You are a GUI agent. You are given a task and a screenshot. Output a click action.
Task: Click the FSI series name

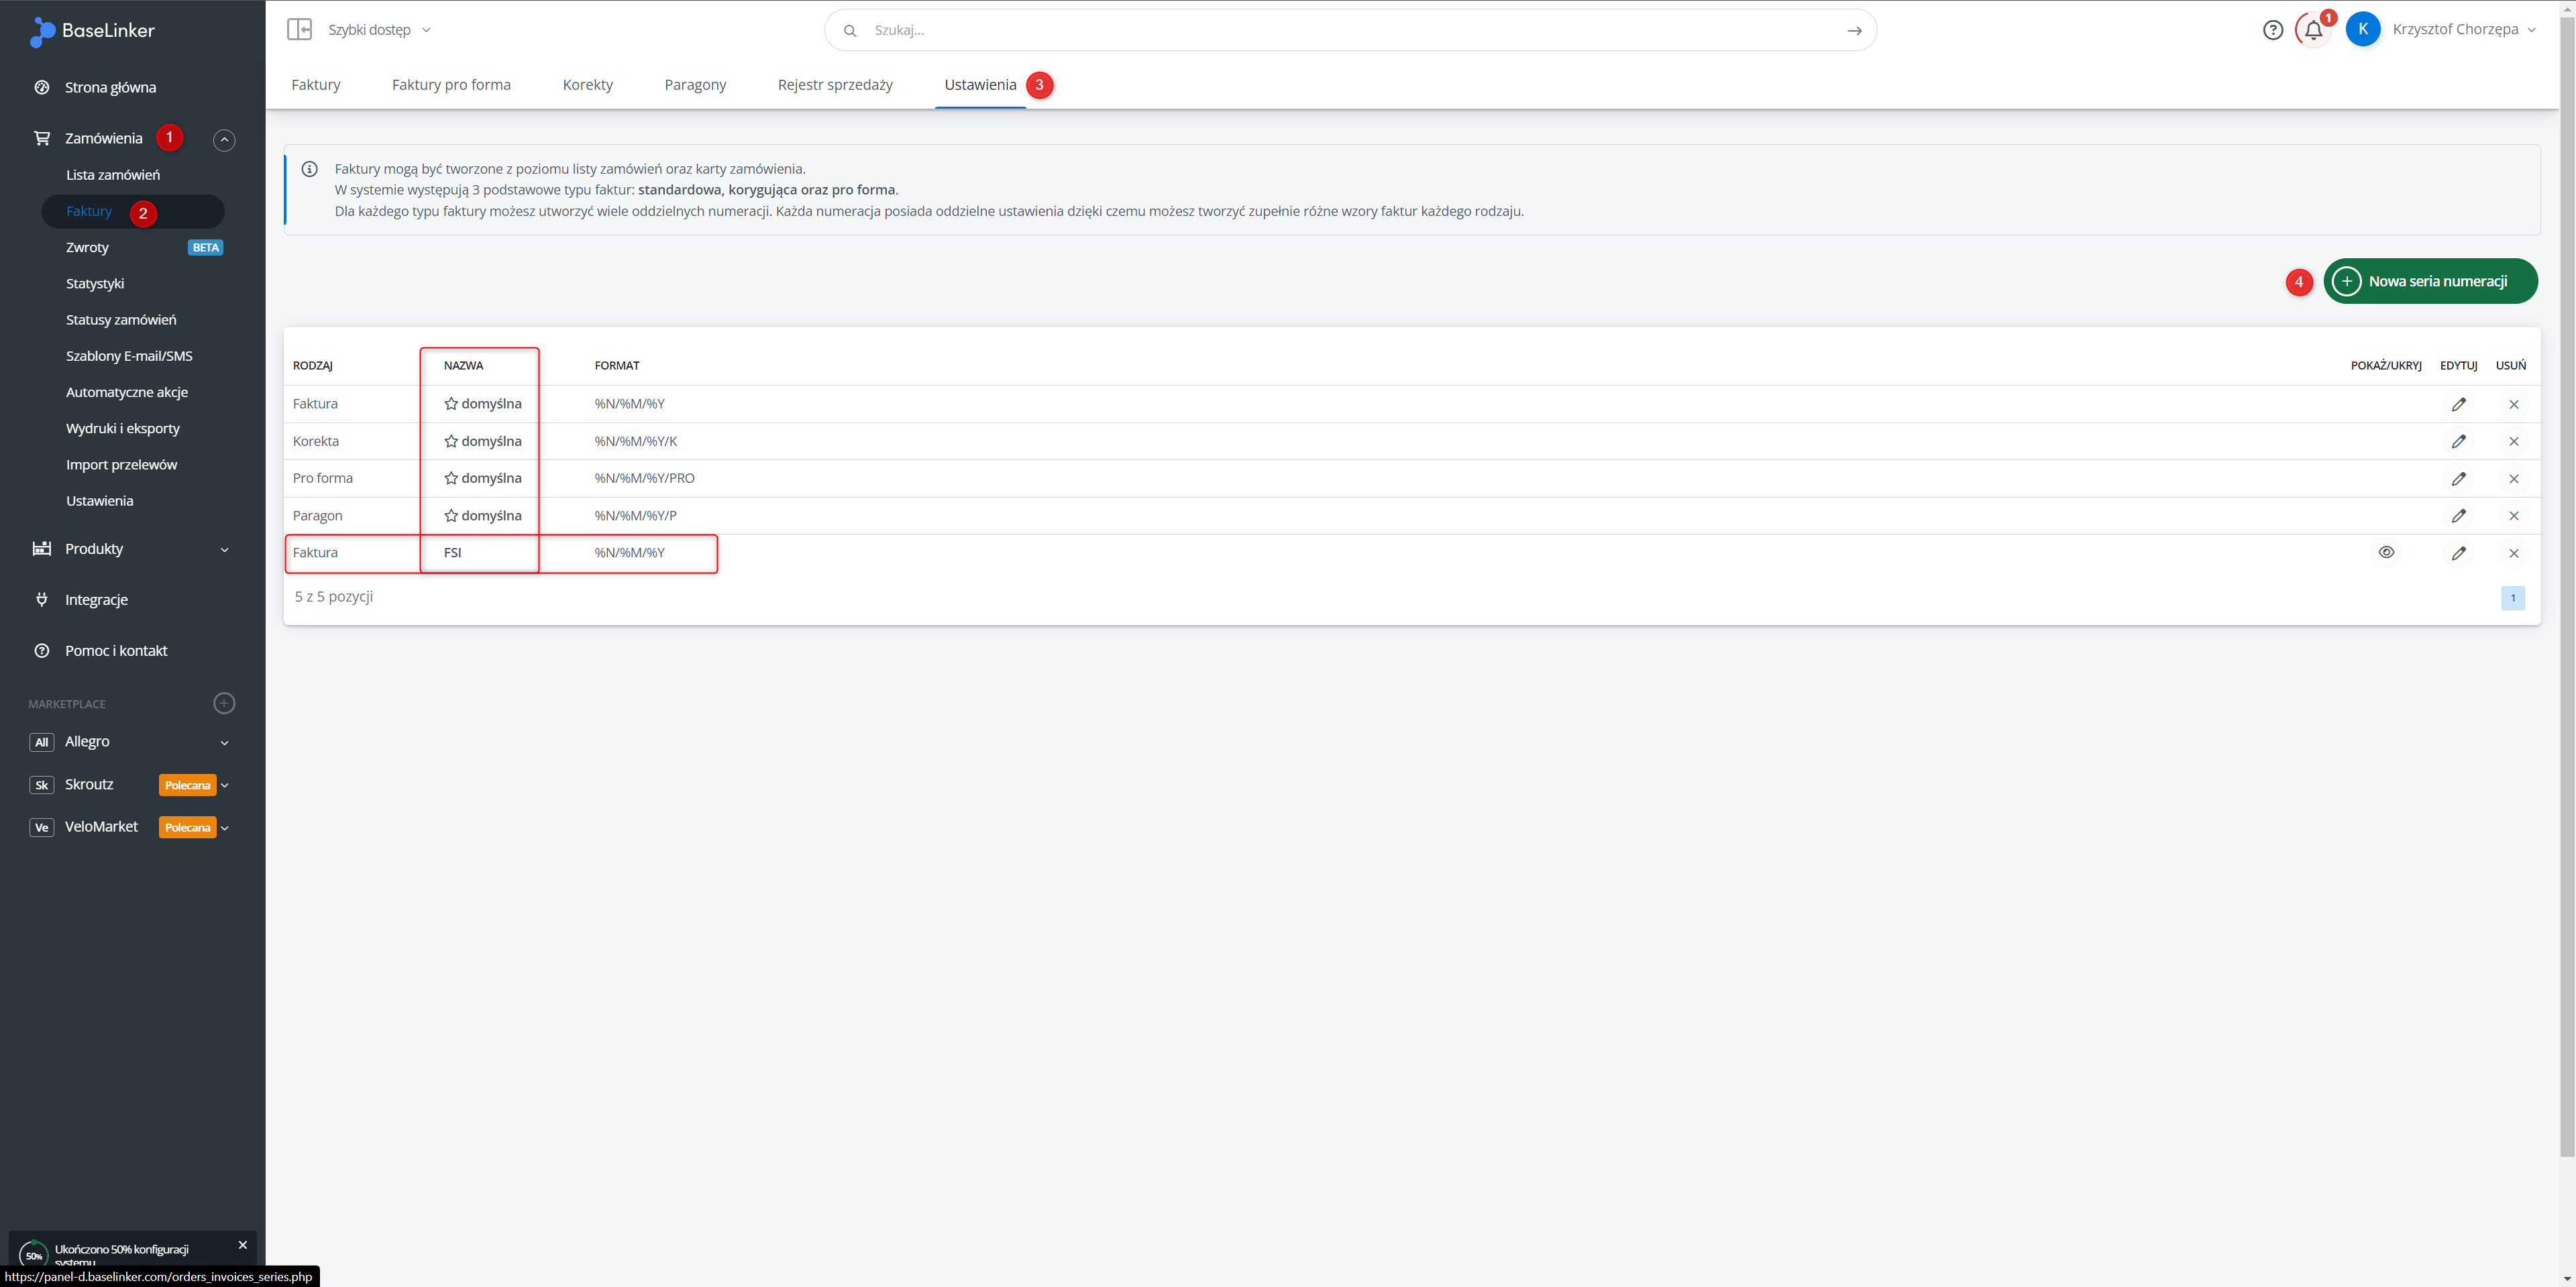(452, 553)
